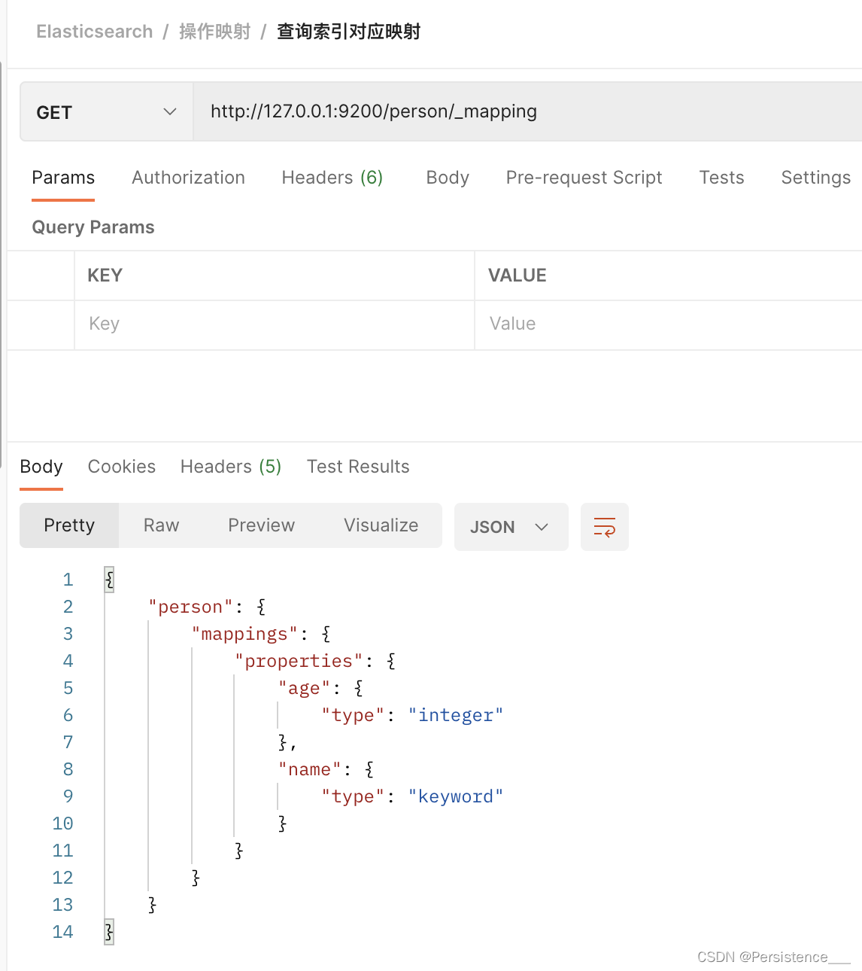Click the request URL field
Viewport: 862px width, 971px height.
tap(527, 111)
